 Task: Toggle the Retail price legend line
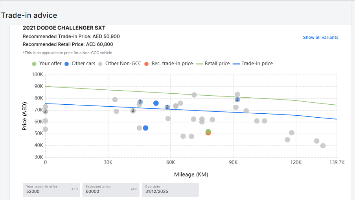pos(213,64)
